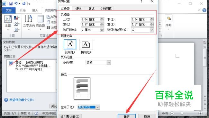Viewport: 209px width, 118px height.
Task: Open paragraph dialog launcher icon
Action: tap(161, 35)
